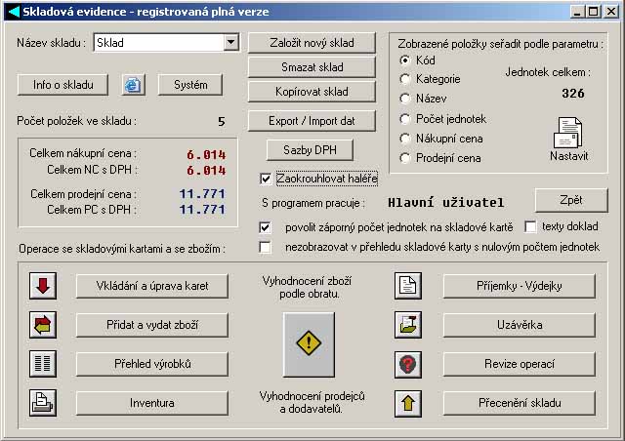
Task: Minimize the Skladová evidence window
Action: click(x=577, y=12)
